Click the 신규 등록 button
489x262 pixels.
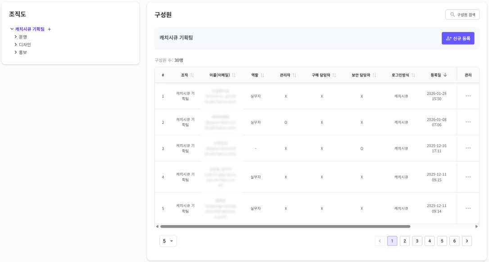pos(458,38)
